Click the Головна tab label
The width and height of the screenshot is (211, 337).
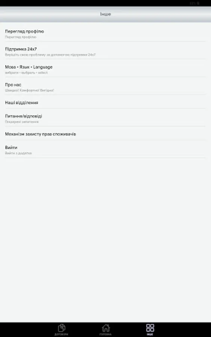105,334
